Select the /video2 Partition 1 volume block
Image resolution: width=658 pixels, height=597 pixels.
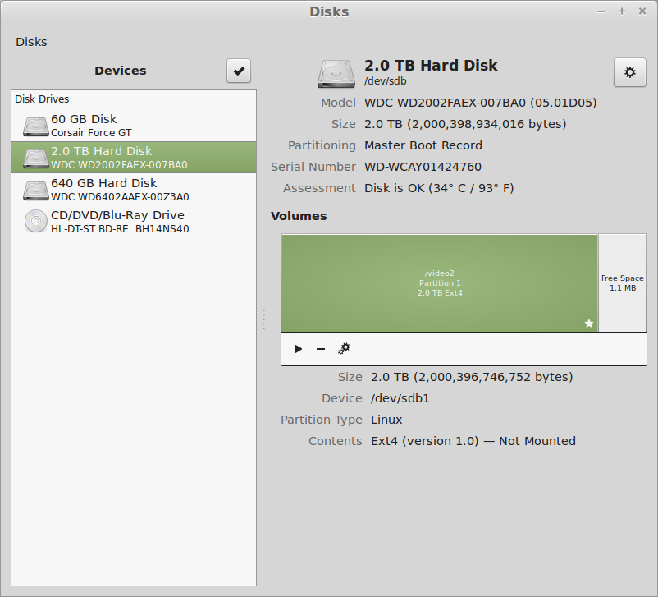(x=439, y=283)
